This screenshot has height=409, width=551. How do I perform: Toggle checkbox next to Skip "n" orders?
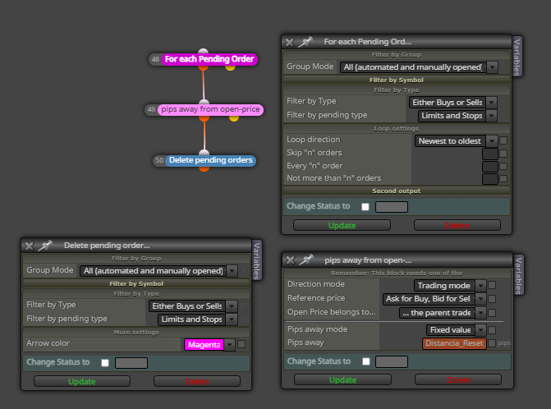pyautogui.click(x=503, y=154)
